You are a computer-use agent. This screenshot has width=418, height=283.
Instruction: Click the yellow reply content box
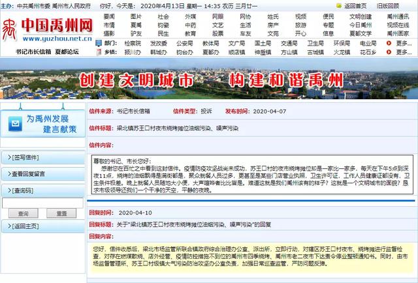pos(252,258)
